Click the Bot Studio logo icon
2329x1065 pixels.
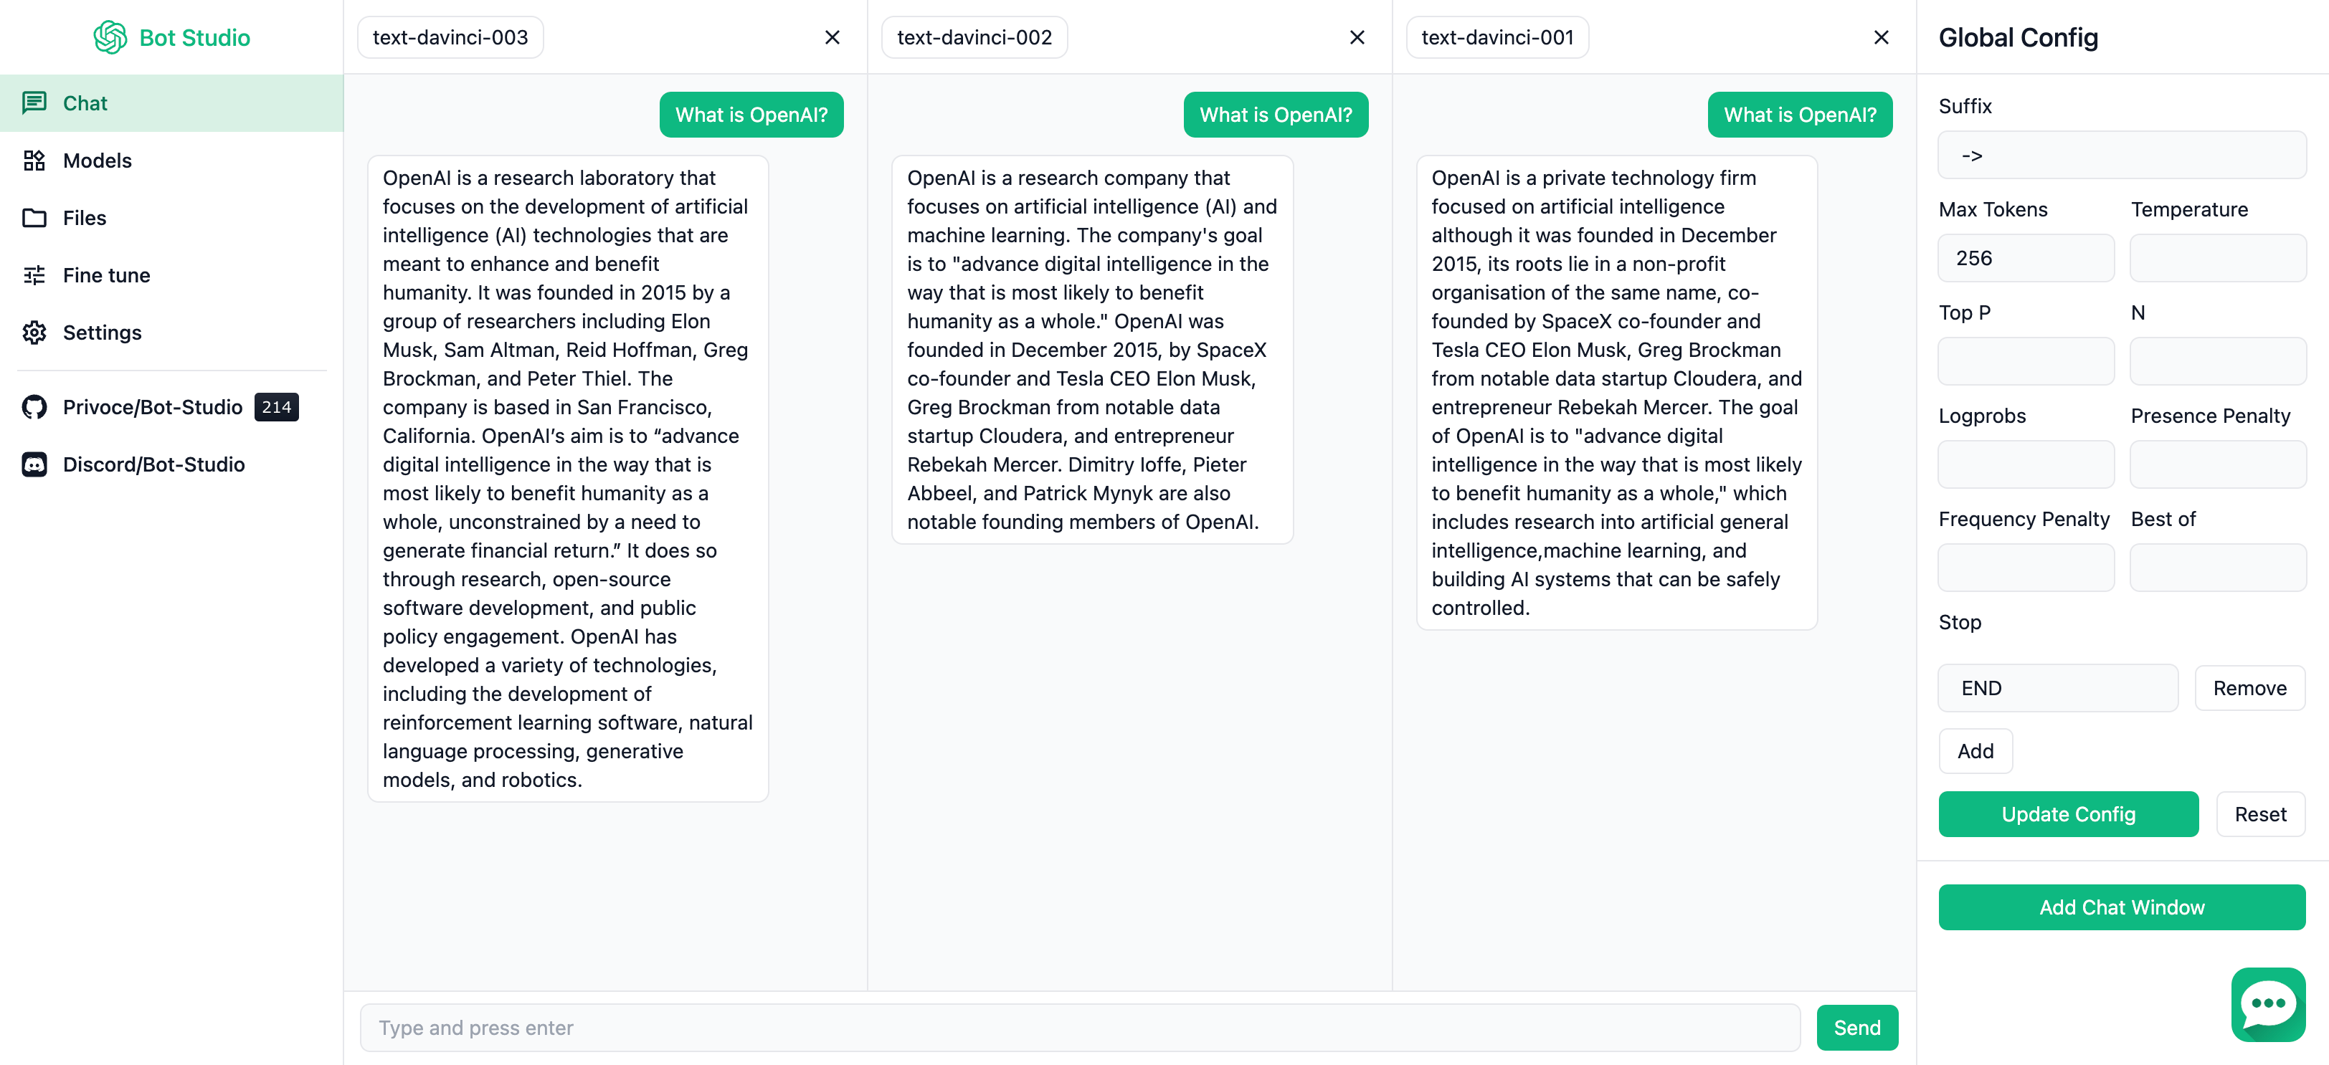point(110,37)
